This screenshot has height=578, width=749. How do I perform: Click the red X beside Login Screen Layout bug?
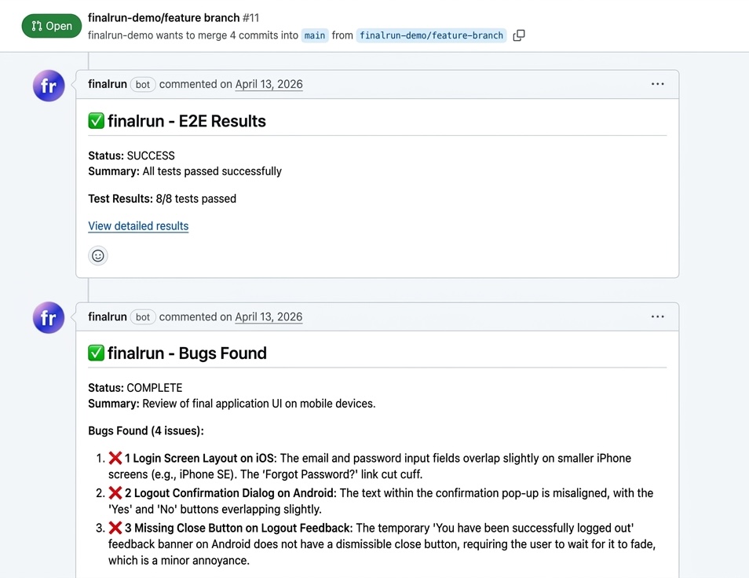(x=116, y=459)
